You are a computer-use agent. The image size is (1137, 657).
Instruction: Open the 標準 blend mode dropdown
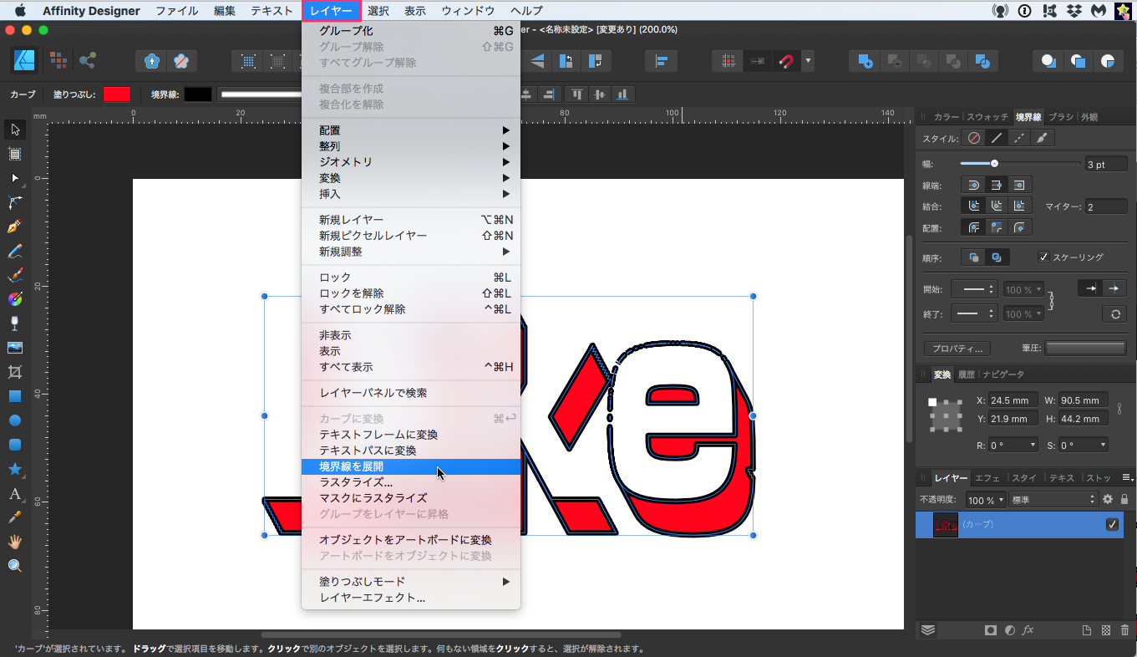(1053, 500)
